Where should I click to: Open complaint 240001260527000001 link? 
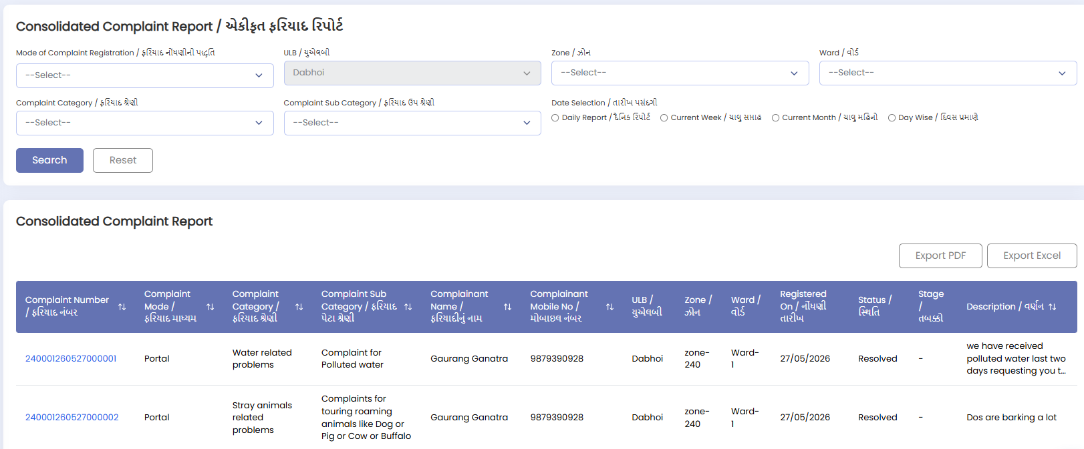71,359
